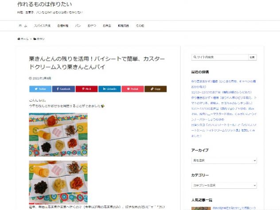Save the article to Pocket

(132, 89)
